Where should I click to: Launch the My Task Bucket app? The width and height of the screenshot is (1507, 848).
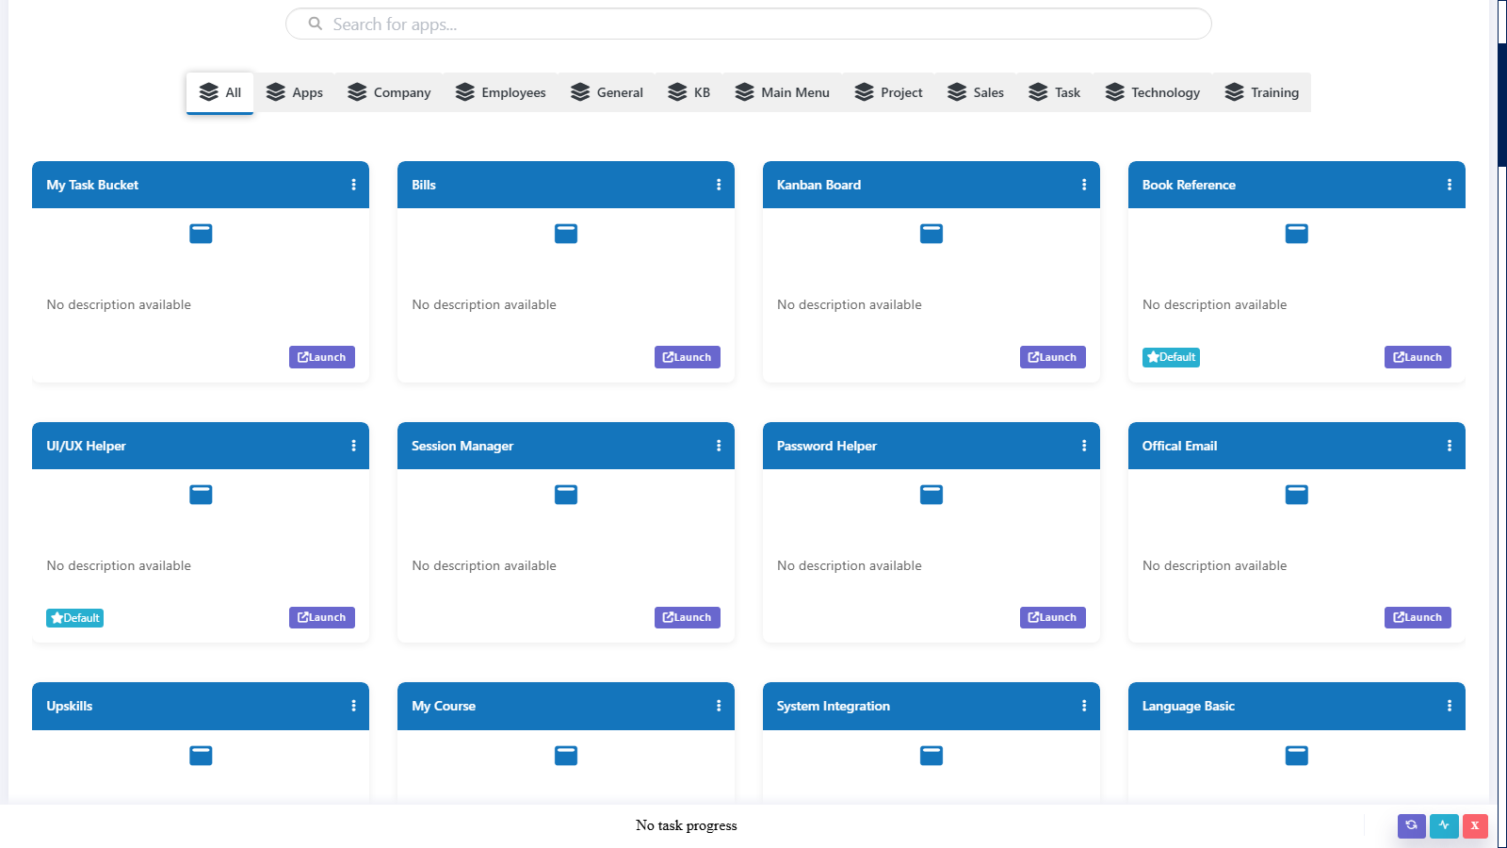coord(322,357)
